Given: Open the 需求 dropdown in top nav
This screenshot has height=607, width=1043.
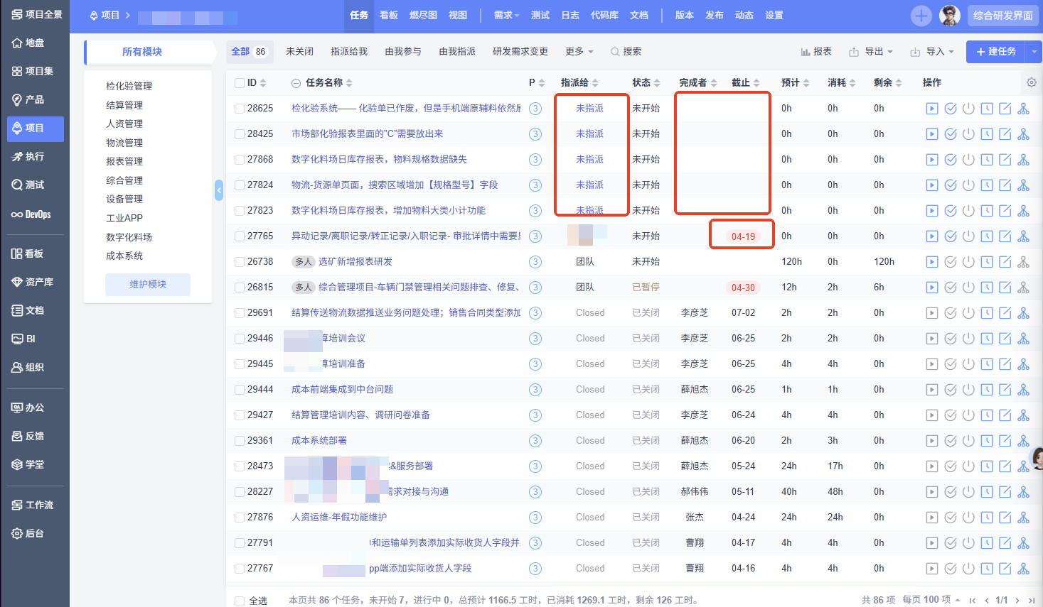Looking at the screenshot, I should (x=506, y=15).
